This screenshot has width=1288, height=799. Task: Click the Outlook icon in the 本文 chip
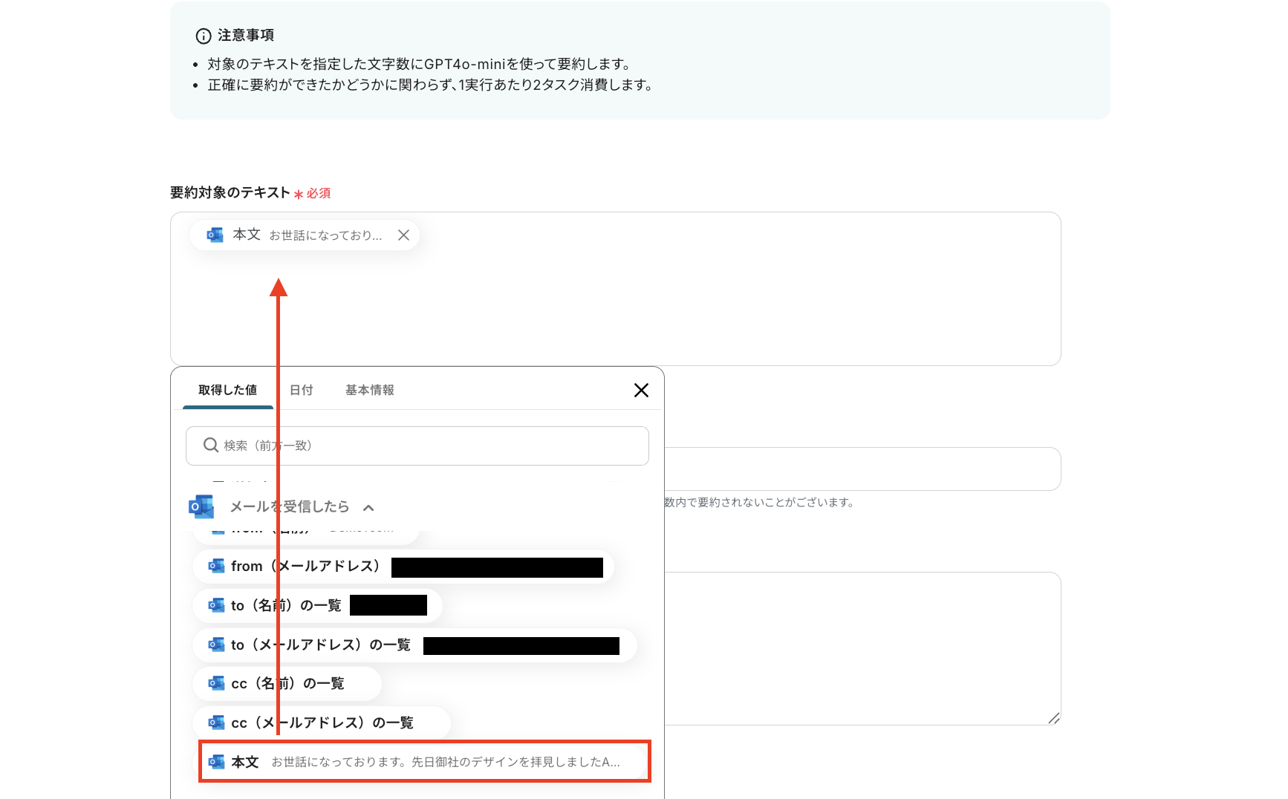(x=215, y=235)
